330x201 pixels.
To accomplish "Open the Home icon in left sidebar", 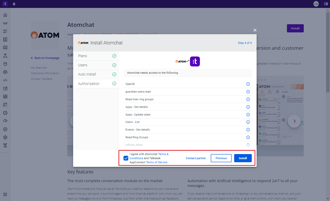I will 5,15.
